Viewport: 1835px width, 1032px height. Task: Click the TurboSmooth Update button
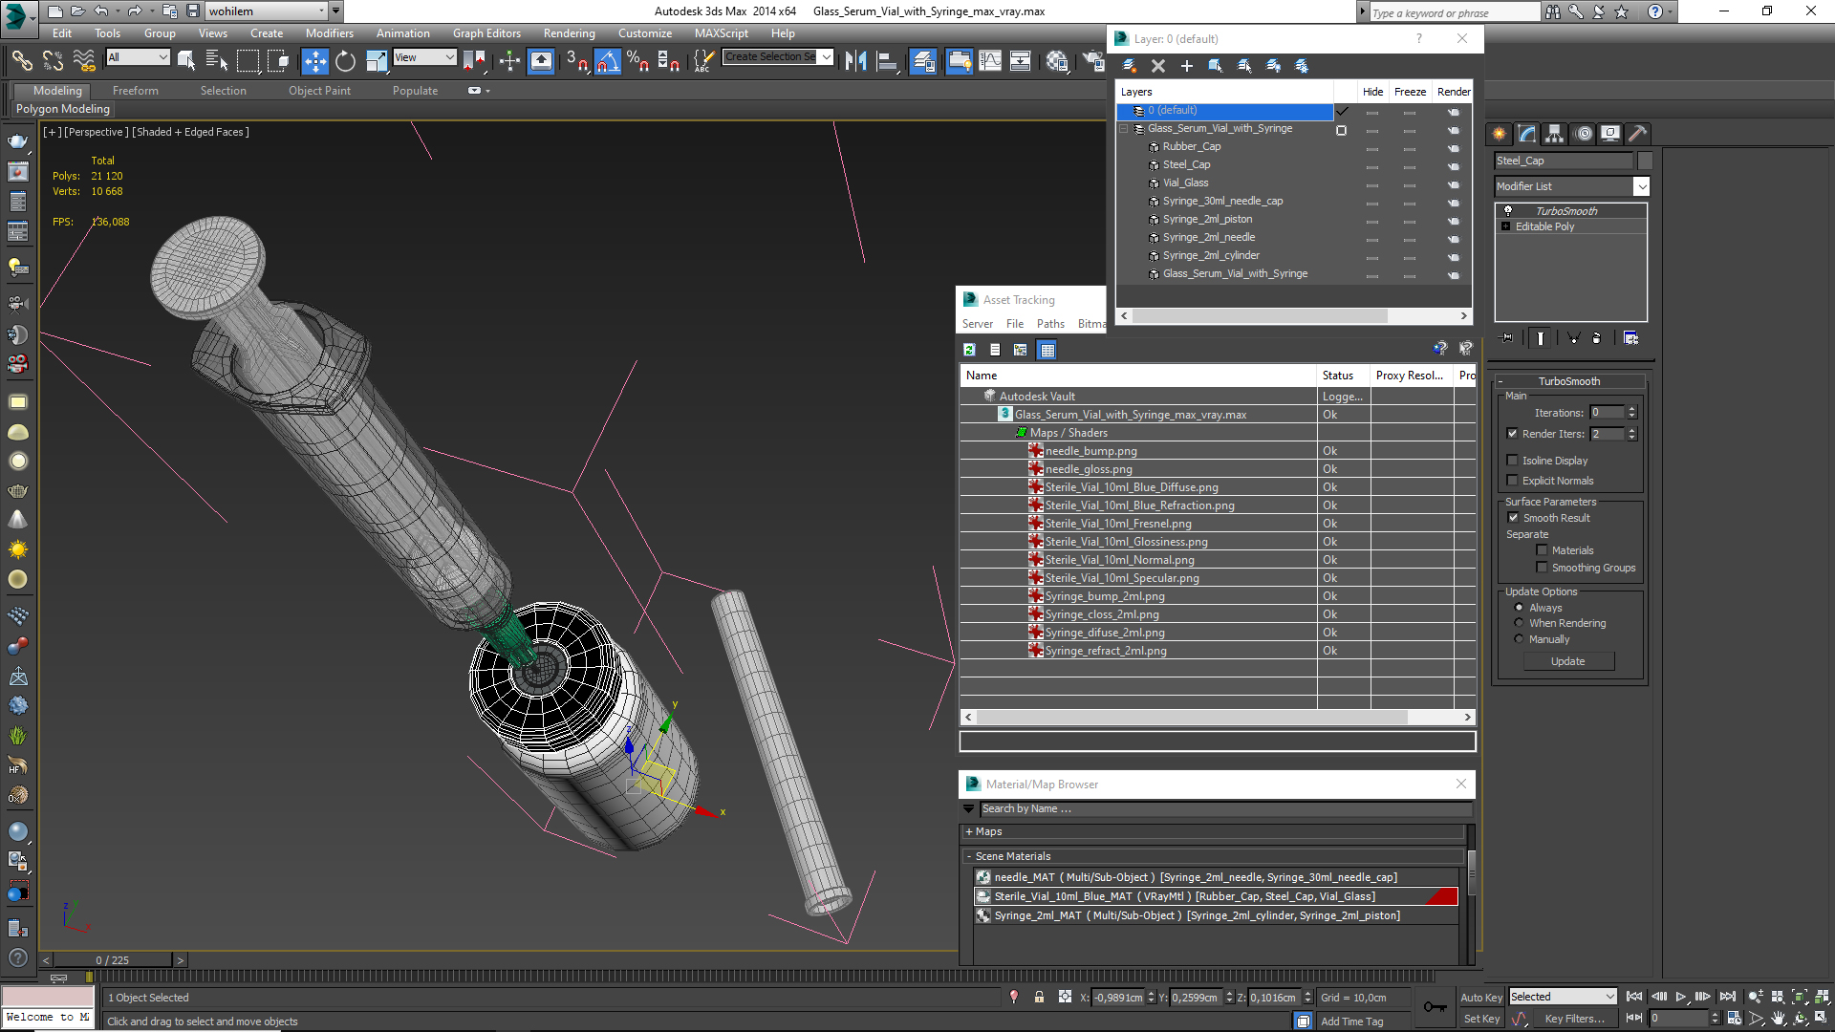tap(1567, 661)
